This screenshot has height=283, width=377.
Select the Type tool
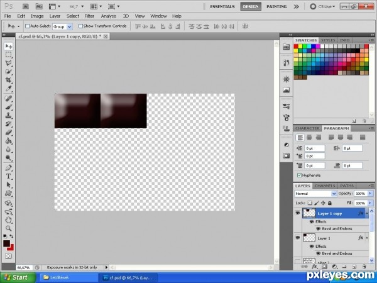pyautogui.click(x=8, y=176)
